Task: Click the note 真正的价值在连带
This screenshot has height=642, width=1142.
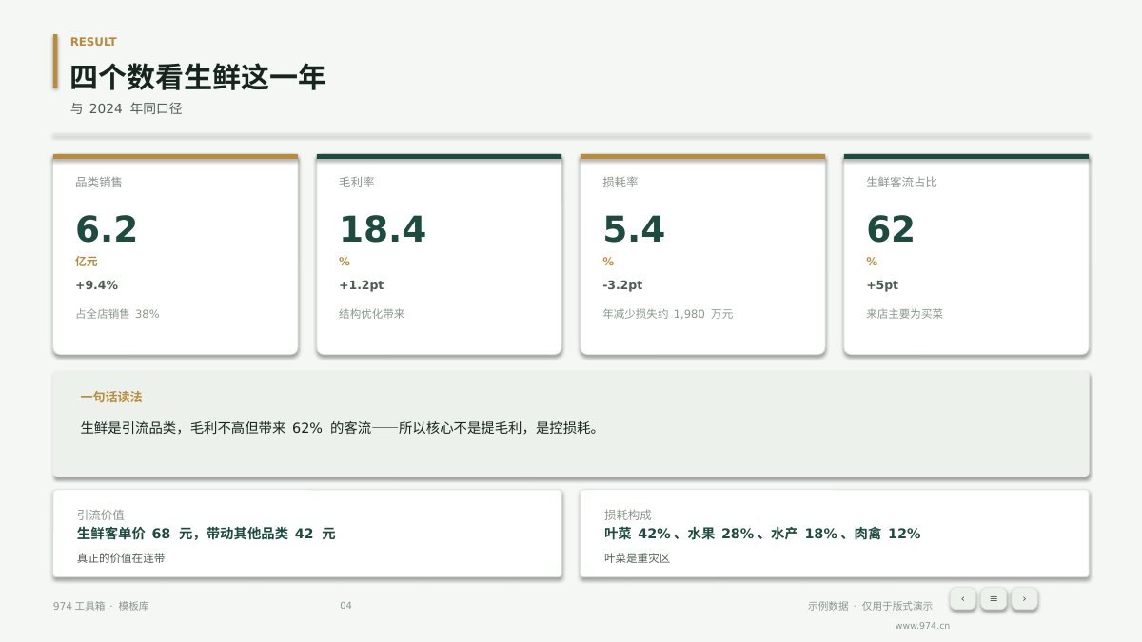Action: (x=121, y=558)
